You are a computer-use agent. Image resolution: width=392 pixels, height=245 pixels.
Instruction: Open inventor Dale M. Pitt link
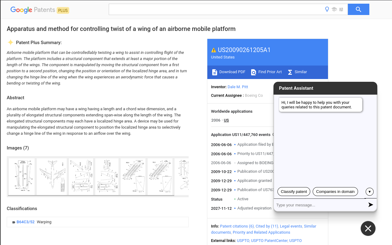tap(238, 87)
